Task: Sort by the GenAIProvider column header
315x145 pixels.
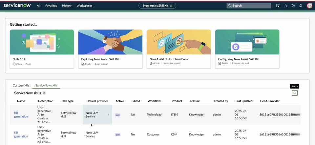Action: [270, 101]
